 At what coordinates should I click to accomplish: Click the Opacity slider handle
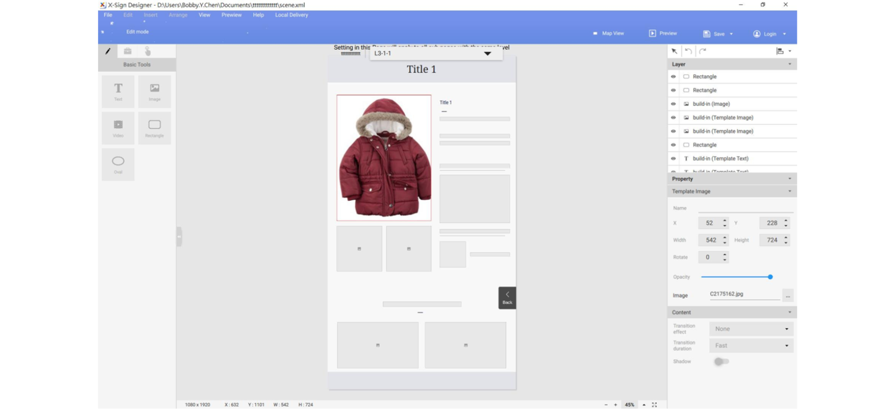point(770,277)
